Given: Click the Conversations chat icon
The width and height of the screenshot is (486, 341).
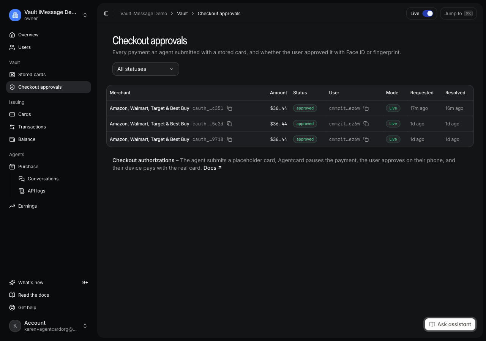Looking at the screenshot, I should (22, 179).
